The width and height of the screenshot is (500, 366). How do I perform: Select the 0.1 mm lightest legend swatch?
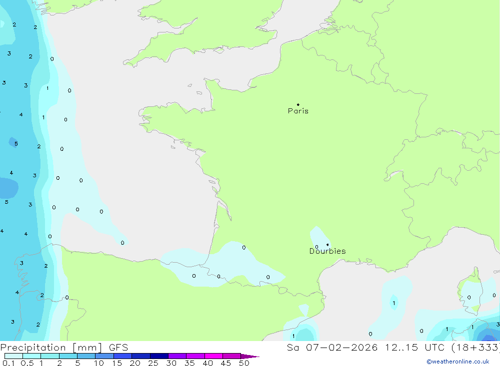click(13, 356)
